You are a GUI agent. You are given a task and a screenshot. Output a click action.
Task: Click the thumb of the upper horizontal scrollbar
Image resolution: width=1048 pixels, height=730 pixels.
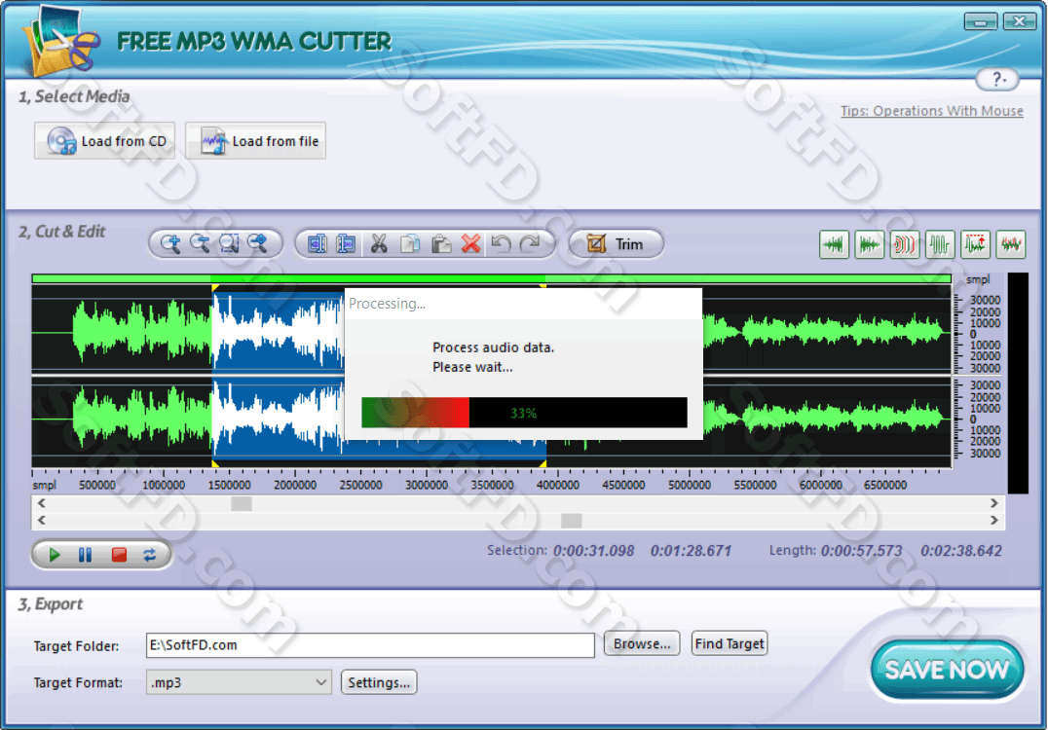242,503
